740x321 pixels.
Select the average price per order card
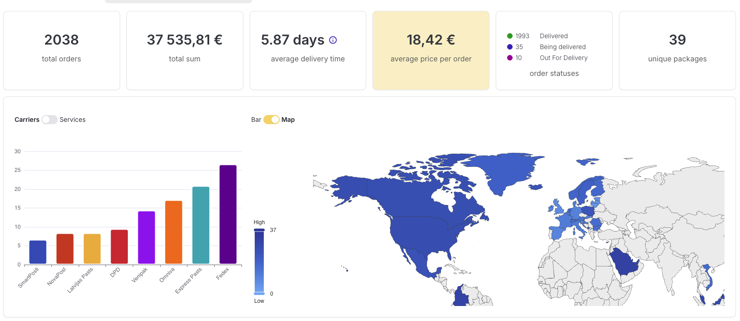point(431,50)
